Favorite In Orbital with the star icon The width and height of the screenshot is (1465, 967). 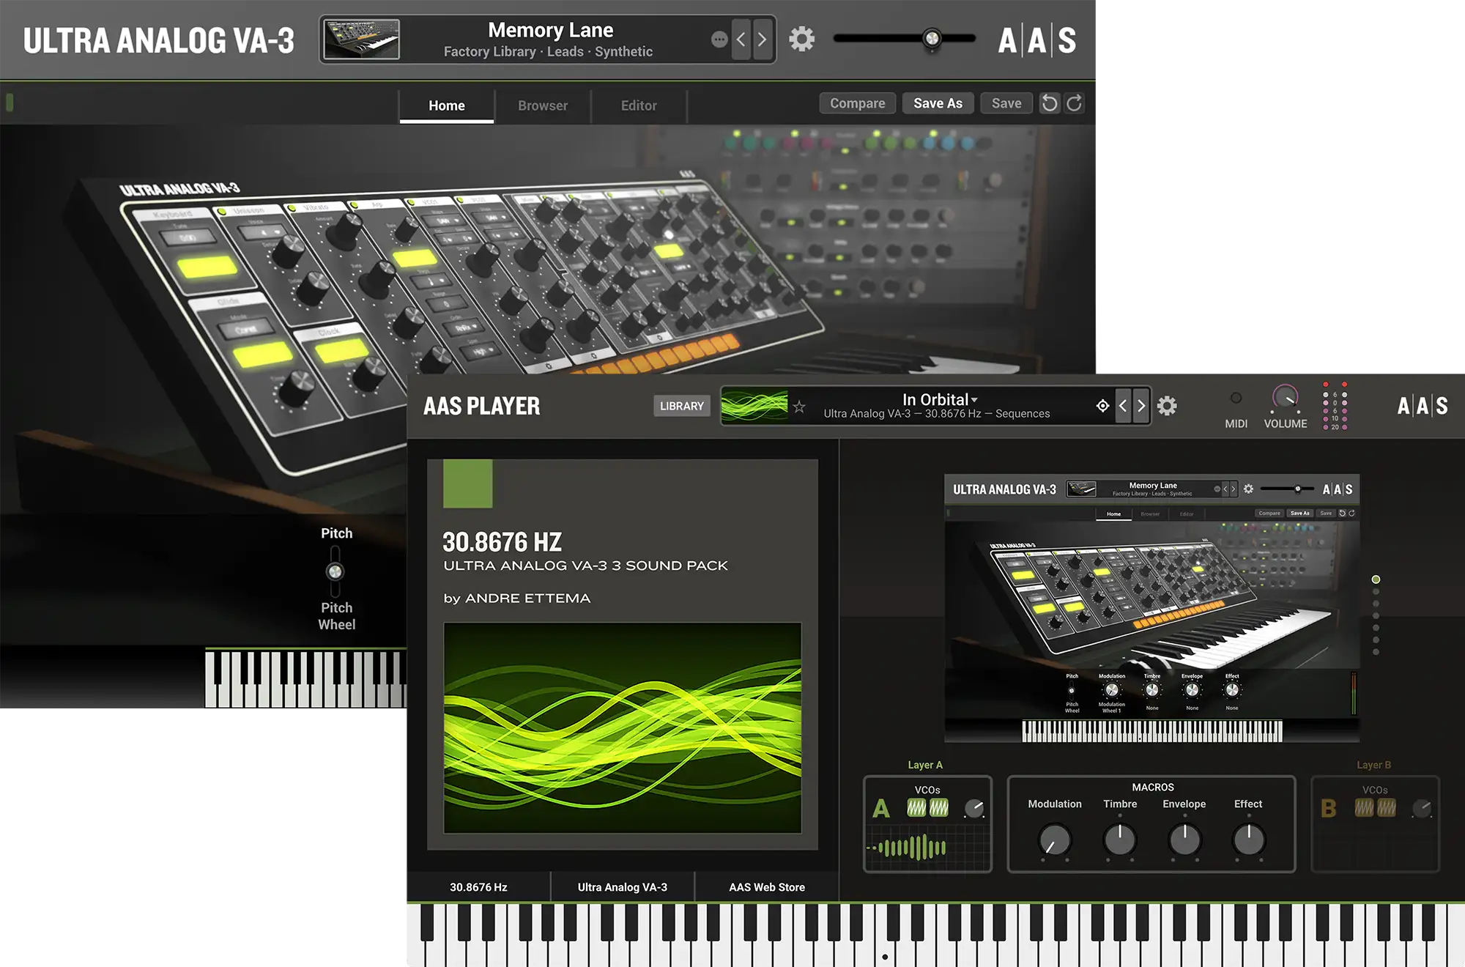click(798, 407)
